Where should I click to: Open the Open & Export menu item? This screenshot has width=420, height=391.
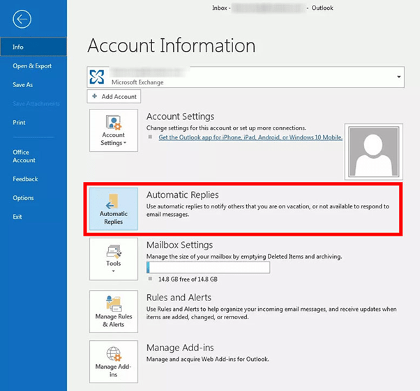point(32,66)
